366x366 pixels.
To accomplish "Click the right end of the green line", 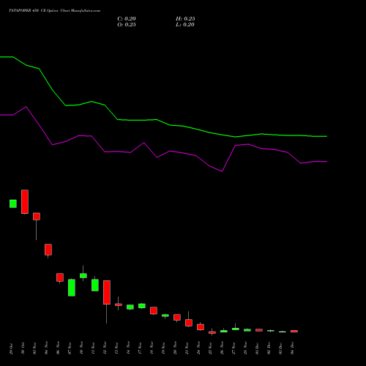I will point(326,136).
